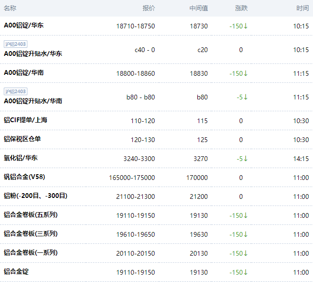Click the -150 change for 铝合金卷板(五系列)
313x286 pixels.
(239, 215)
